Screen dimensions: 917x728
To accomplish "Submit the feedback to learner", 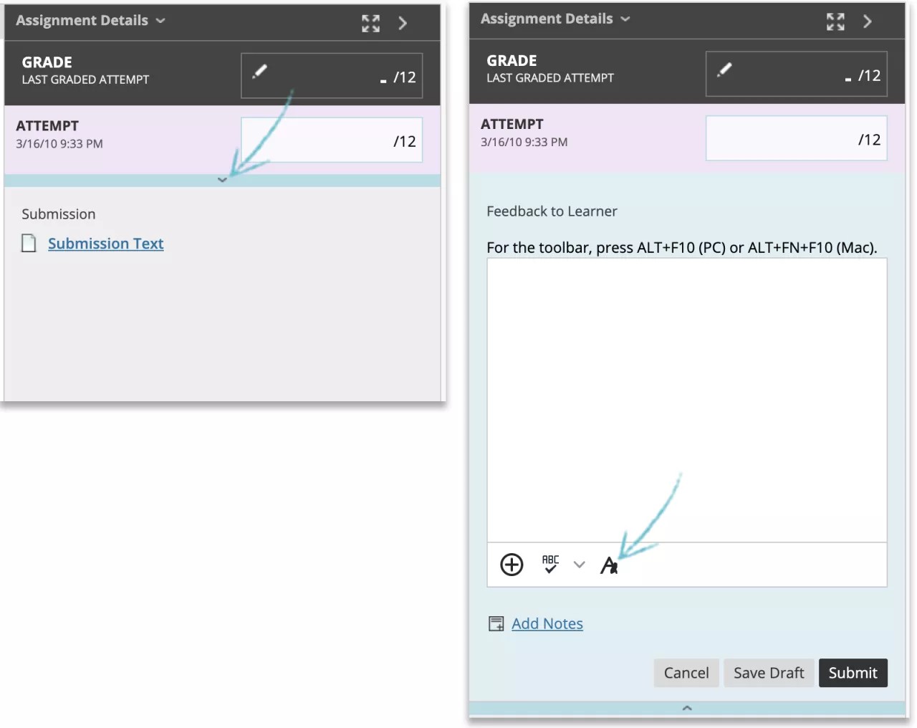I will pos(853,673).
